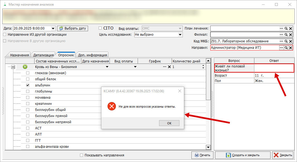Click the red error icon in КСАМУ dialog
The height and width of the screenshot is (162, 297).
pos(111,106)
